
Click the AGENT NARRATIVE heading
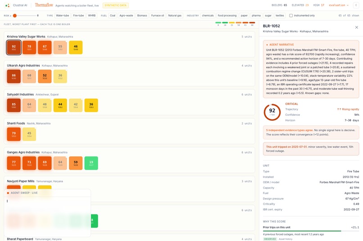pos(281,44)
